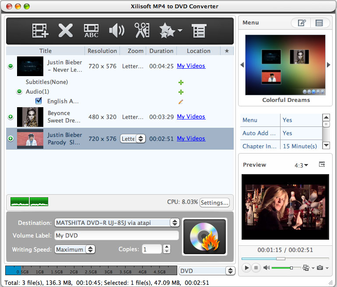This screenshot has height=287, width=337.
Task: Open My Videos link for Parody row
Action: (x=191, y=138)
